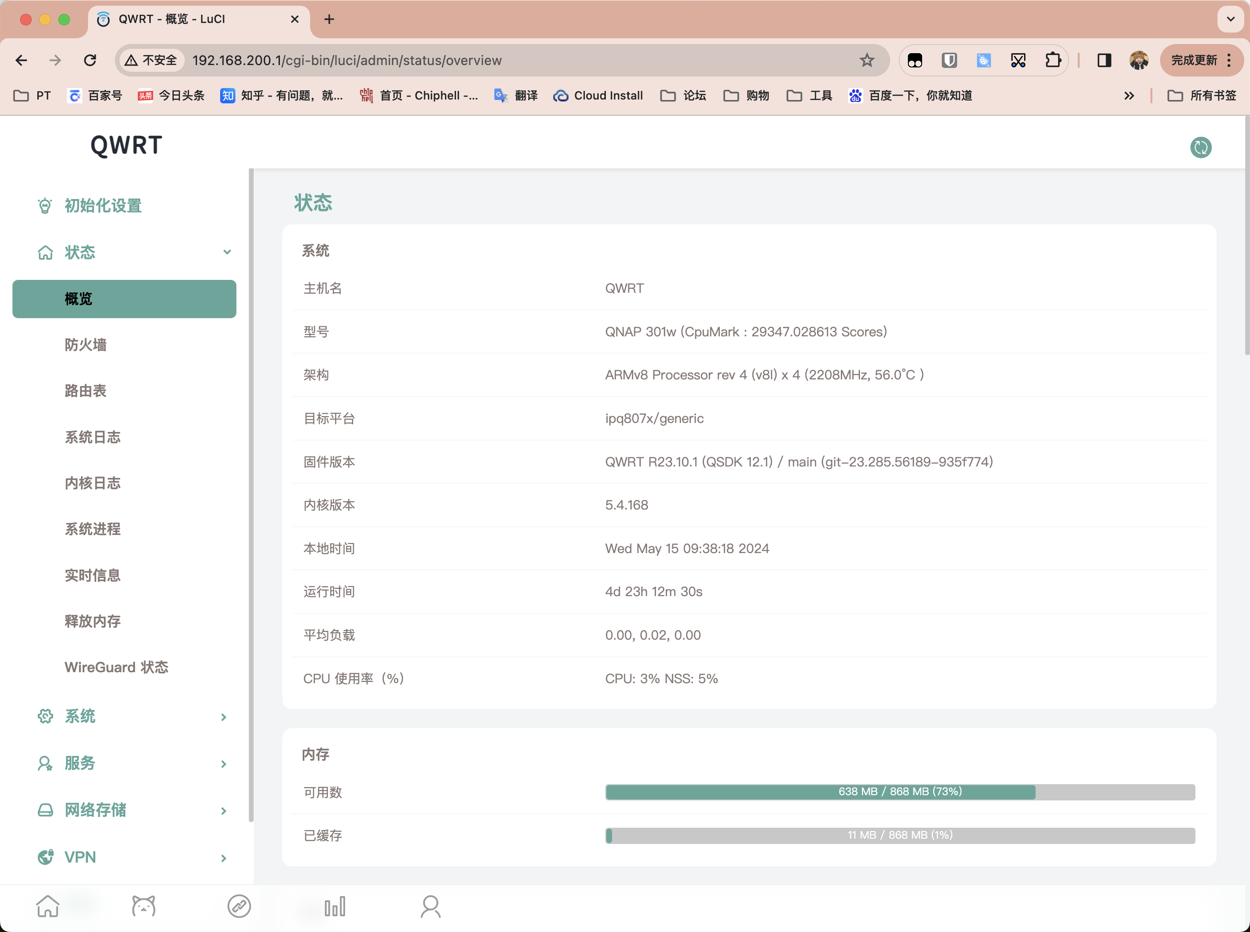Open the cookie extension icon in browser toolbar
Screen dimensions: 1250x932
click(x=983, y=60)
